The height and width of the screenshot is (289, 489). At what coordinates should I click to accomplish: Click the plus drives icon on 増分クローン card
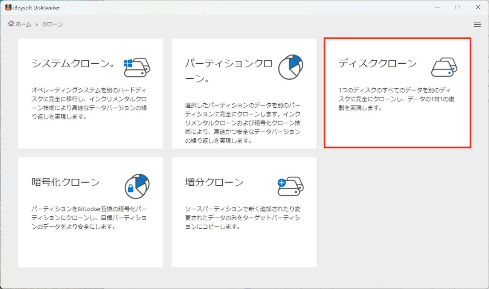290,186
